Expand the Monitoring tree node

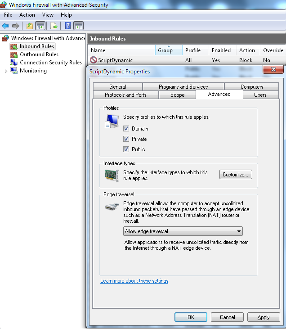point(6,71)
